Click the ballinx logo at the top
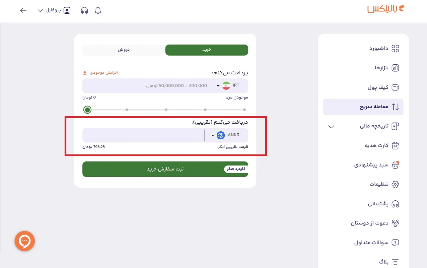Image resolution: width=427 pixels, height=268 pixels. pyautogui.click(x=385, y=9)
